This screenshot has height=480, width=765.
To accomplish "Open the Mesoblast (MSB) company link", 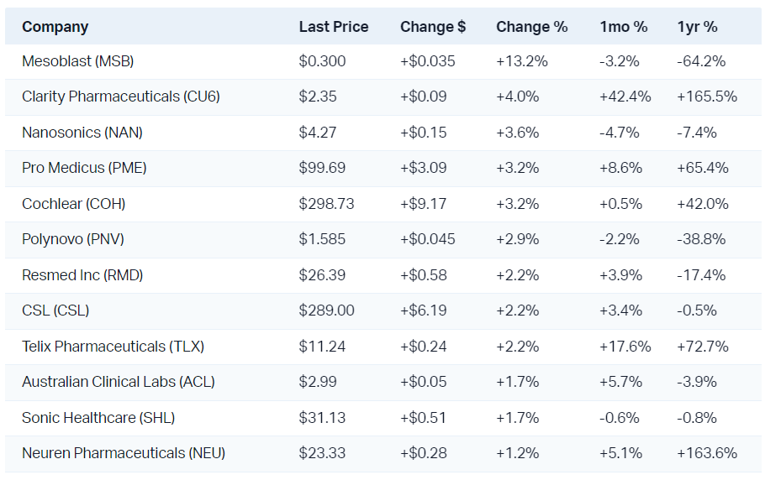I will 77,61.
